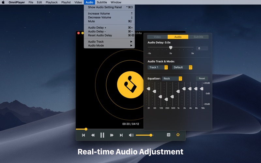
Task: Switch to the Video tab
Action: (157, 37)
